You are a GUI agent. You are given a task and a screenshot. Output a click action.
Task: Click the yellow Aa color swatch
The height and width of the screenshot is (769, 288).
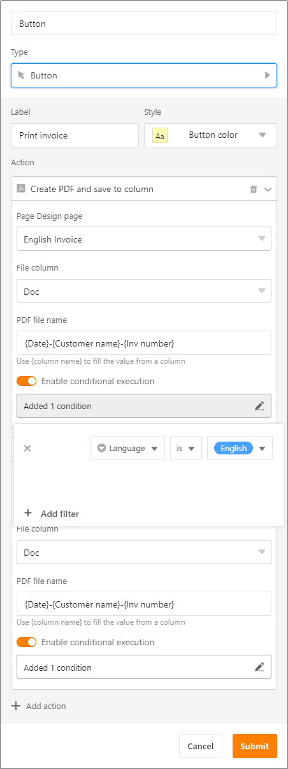(160, 136)
